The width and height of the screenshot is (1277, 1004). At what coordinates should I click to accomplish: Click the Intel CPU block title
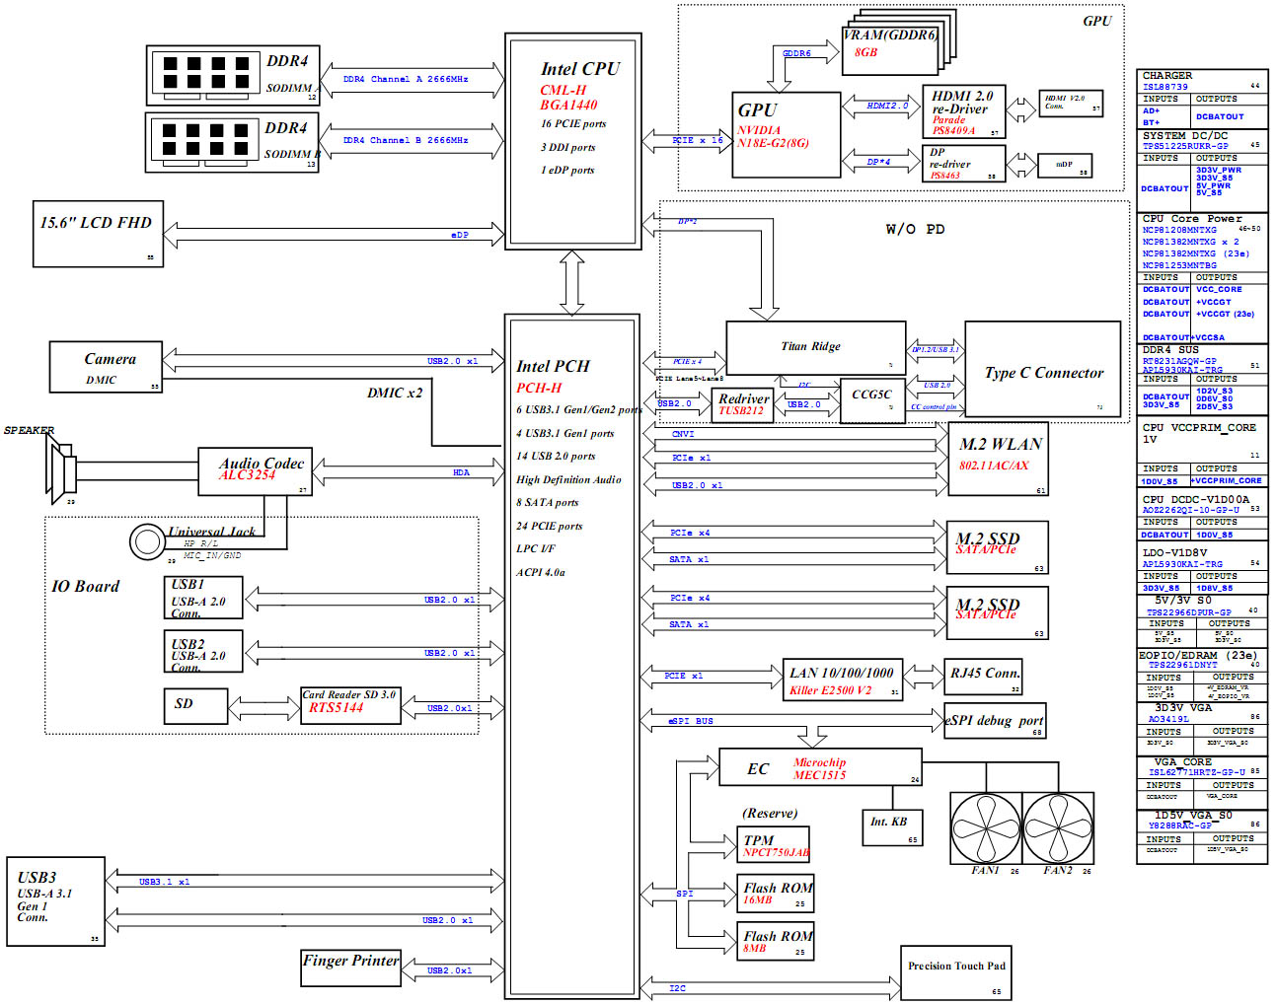580,69
